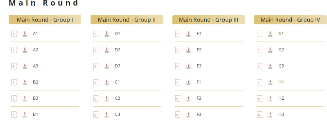Open the Main Round - Group IV header
Screen dimensions: 327x132
[x=290, y=20]
